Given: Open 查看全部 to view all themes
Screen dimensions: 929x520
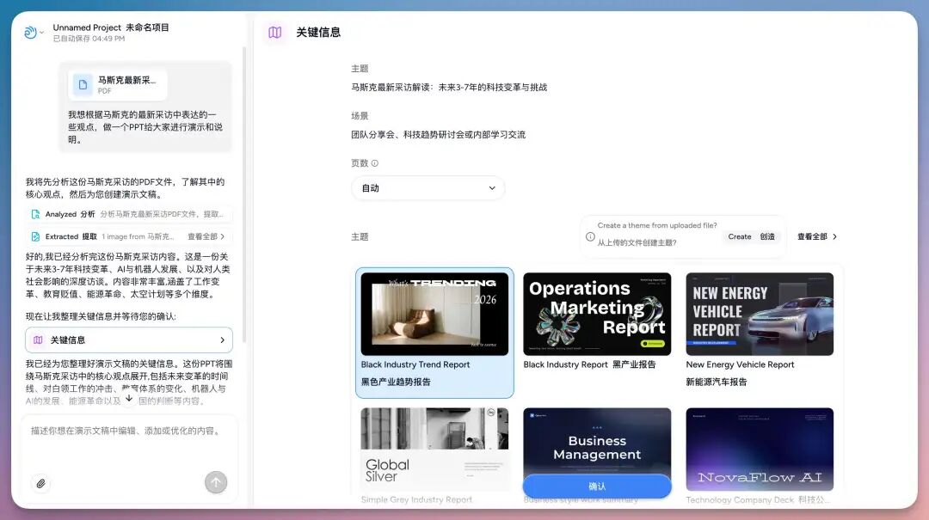Looking at the screenshot, I should 813,236.
